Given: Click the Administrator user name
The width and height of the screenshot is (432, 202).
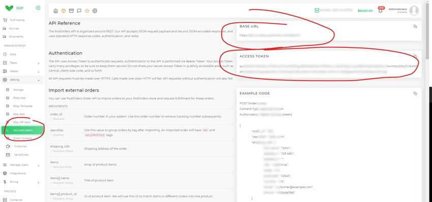Looking at the screenshot, I should pyautogui.click(x=397, y=9).
